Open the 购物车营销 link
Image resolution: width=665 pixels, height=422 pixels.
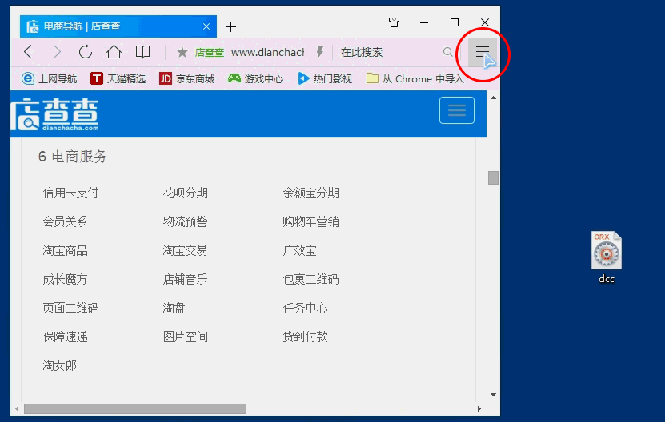coord(310,221)
